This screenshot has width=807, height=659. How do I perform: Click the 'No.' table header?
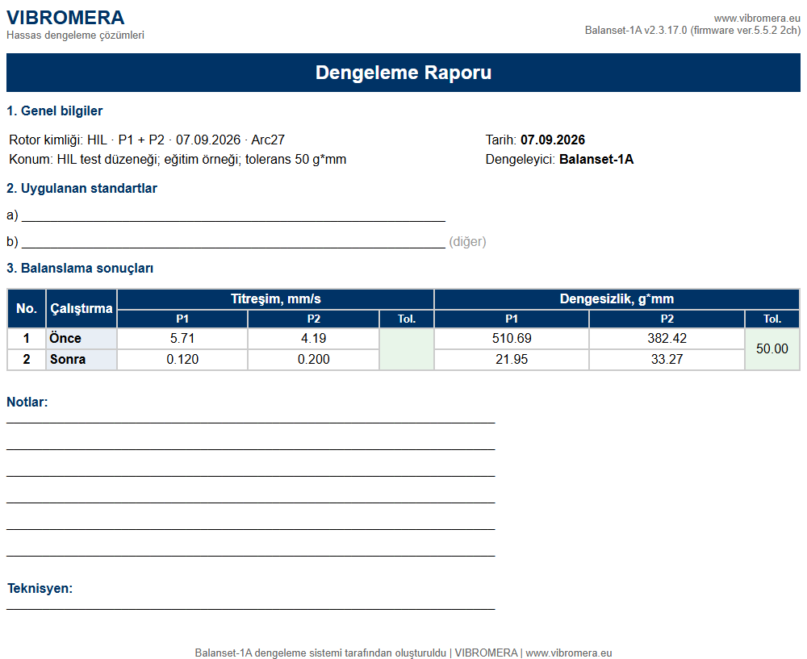coord(27,309)
